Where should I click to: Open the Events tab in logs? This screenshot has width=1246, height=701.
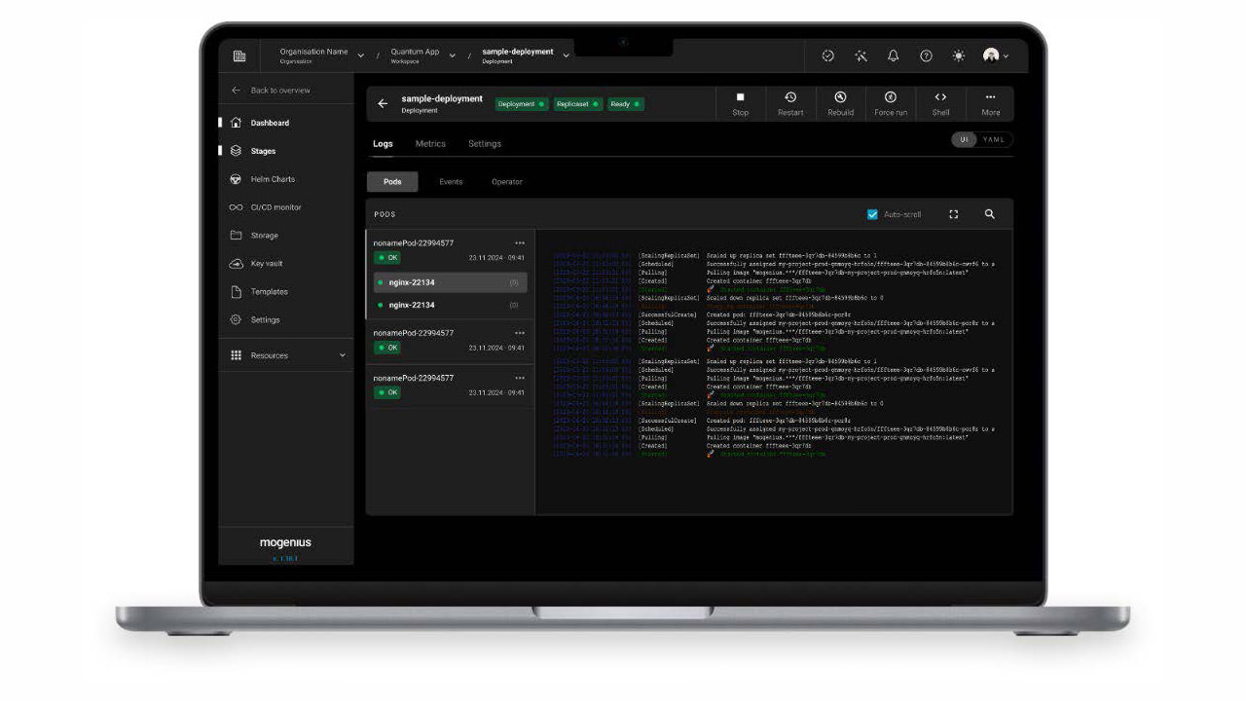coord(451,181)
